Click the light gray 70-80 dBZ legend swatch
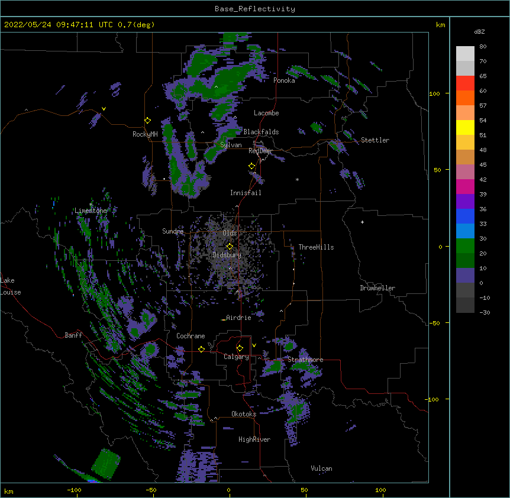The height and width of the screenshot is (498, 510). [465, 54]
